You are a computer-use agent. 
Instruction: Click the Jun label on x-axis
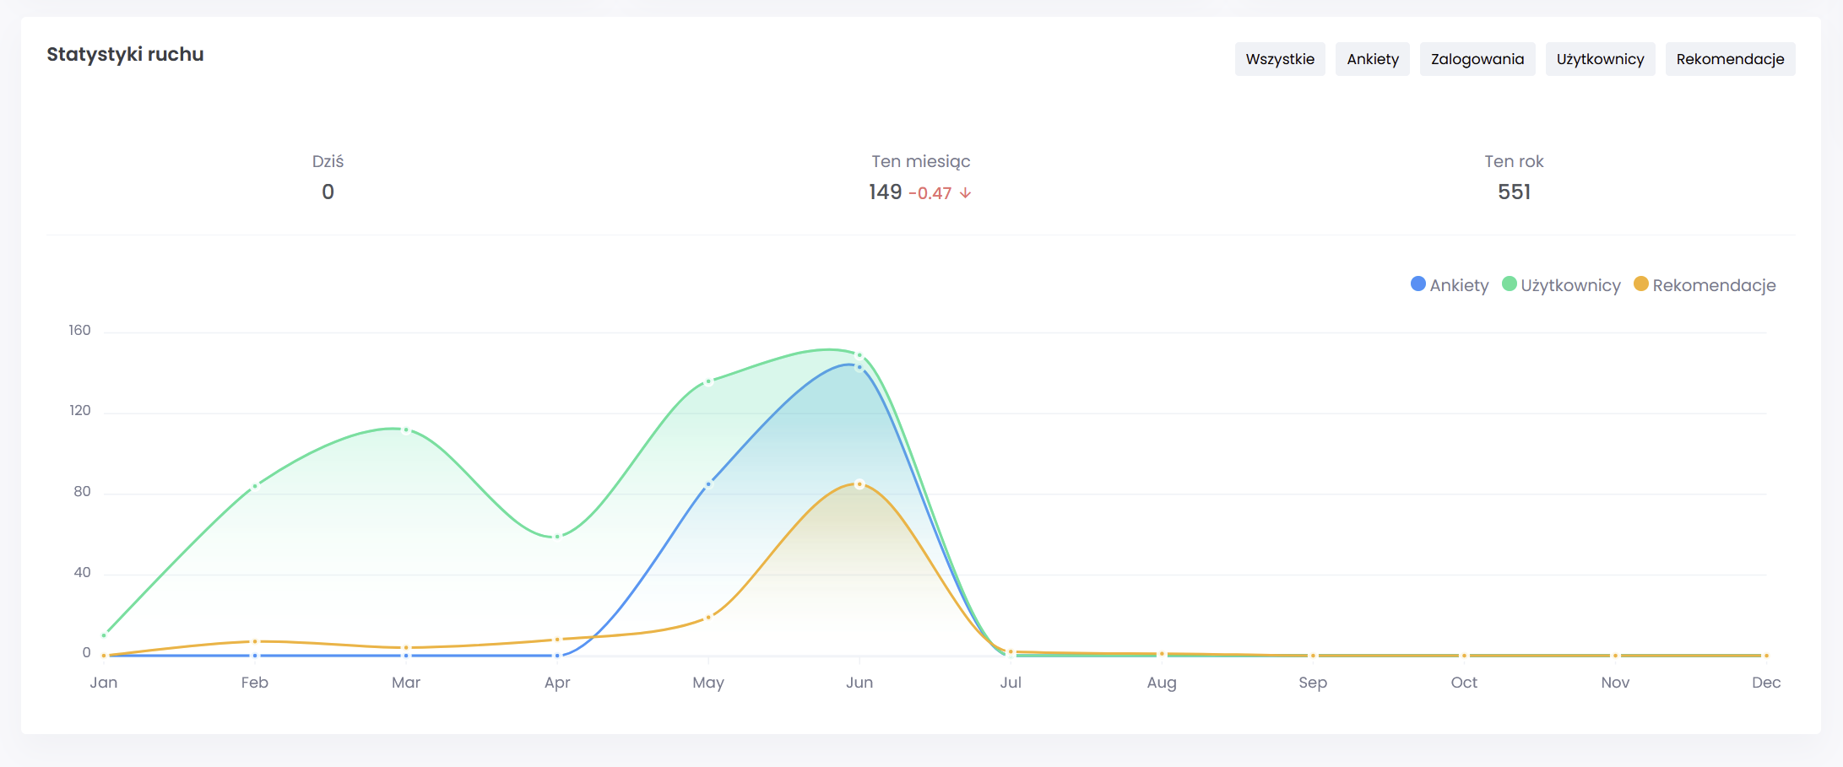(x=859, y=683)
